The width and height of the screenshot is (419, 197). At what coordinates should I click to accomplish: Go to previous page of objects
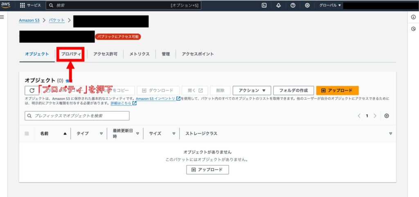[x=359, y=116]
